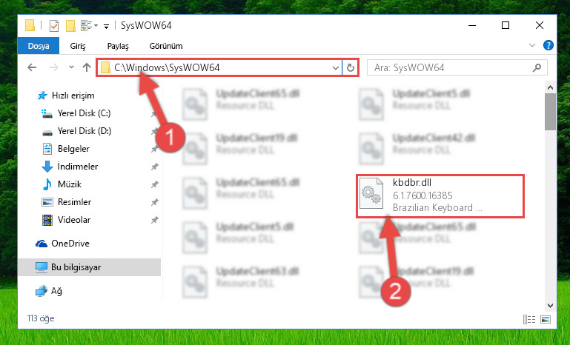Viewport: 570px width, 345px height.
Task: Click the Ara: SysWOW64 search field
Action: coord(457,68)
